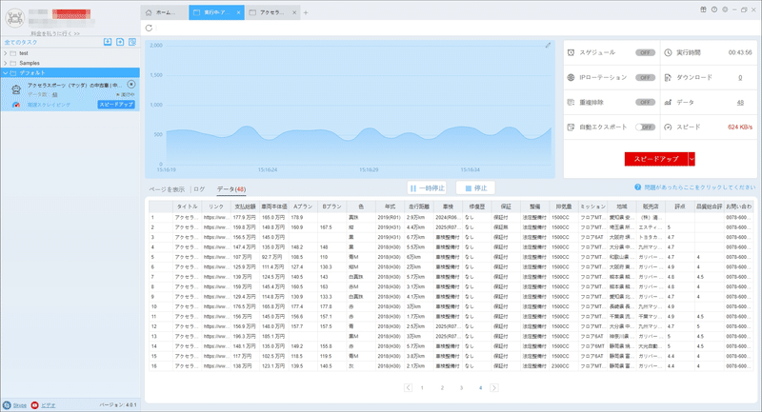
Task: Click the stop circle icon on the running task
Action: (131, 85)
